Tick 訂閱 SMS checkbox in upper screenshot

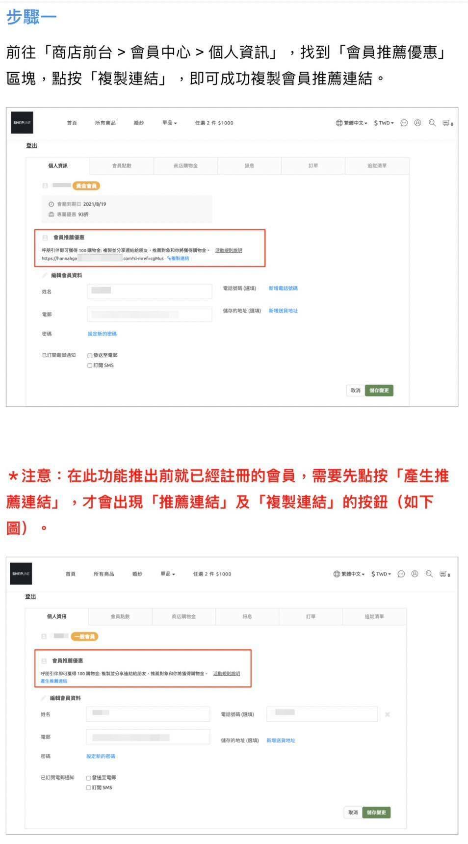tap(90, 366)
